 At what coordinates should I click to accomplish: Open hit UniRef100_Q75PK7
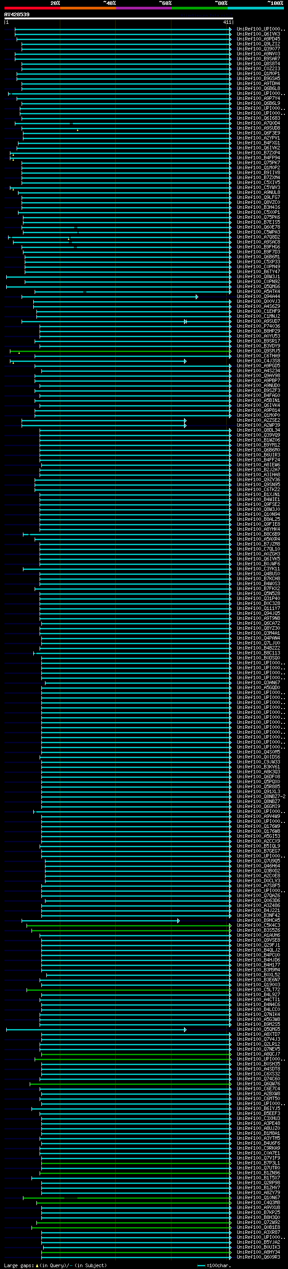point(258,163)
